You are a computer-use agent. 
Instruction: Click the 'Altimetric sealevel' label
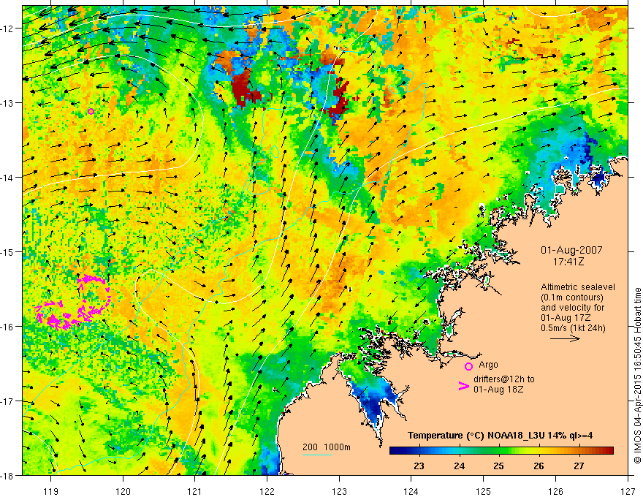[x=578, y=287]
